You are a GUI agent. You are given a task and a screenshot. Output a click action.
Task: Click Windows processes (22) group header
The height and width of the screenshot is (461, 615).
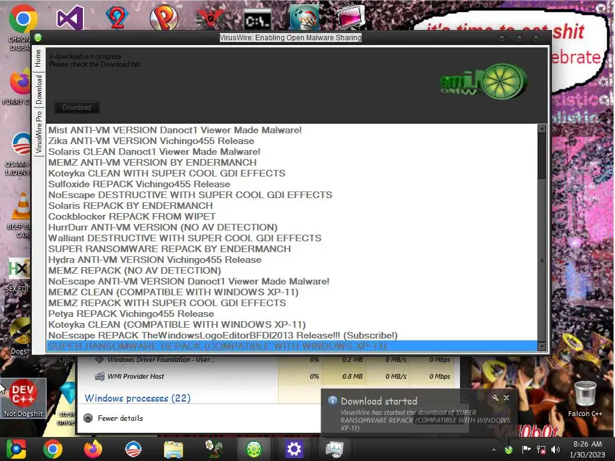coord(138,399)
